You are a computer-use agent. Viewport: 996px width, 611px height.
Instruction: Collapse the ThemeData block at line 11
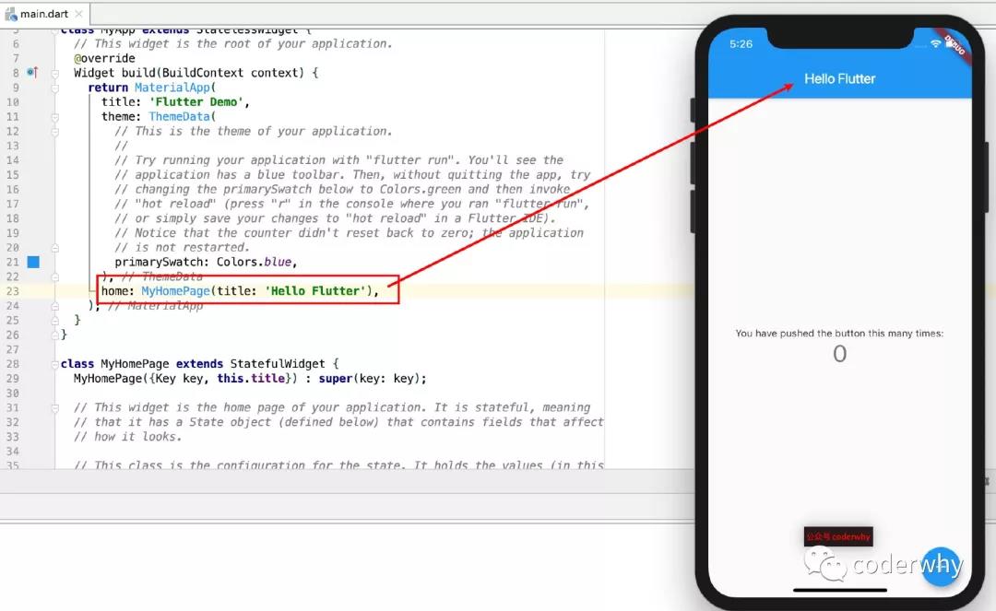[x=55, y=117]
